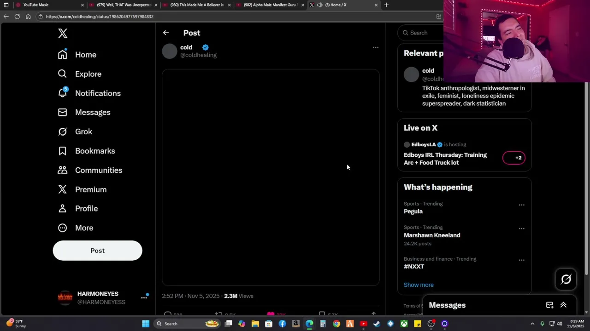
Task: Open Microsoft Store from the taskbar
Action: [269, 324]
